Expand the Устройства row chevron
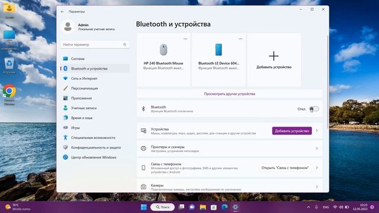The image size is (379, 213). [x=317, y=131]
